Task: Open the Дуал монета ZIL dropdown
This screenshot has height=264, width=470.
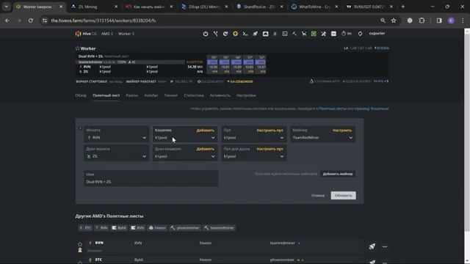Action: [116, 153]
